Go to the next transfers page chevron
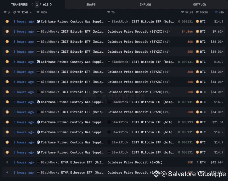The width and height of the screenshot is (228, 181). click(51, 4)
